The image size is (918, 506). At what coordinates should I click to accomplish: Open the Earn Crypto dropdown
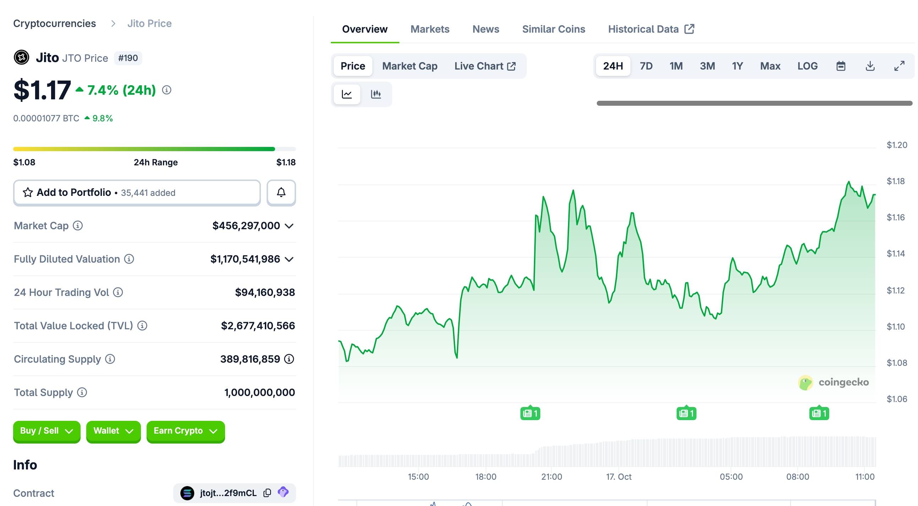click(x=185, y=431)
